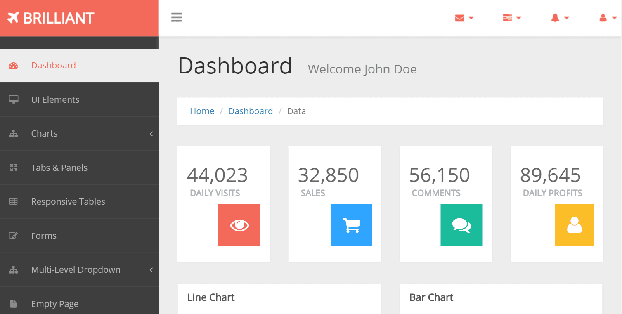Open the tasks list dropdown in header
622x314 pixels.
[x=512, y=18]
